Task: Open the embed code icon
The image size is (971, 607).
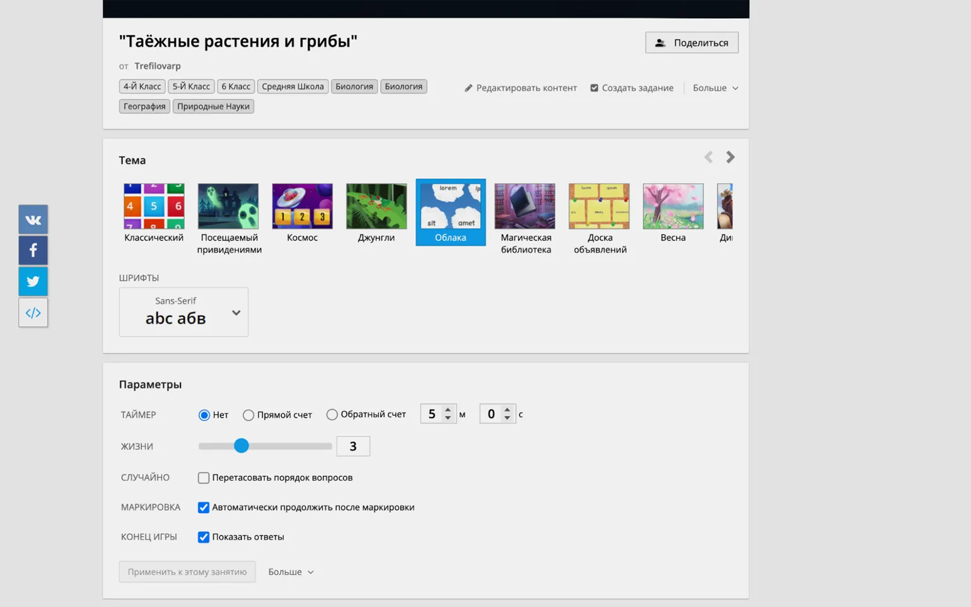Action: pyautogui.click(x=33, y=313)
